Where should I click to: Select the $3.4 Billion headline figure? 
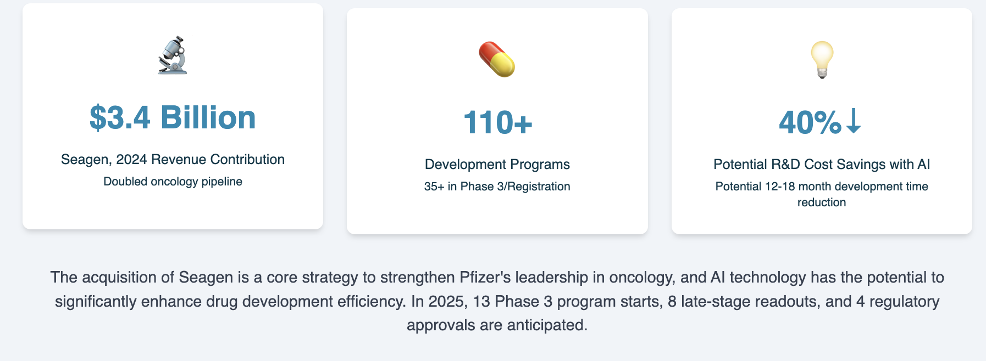(x=173, y=117)
